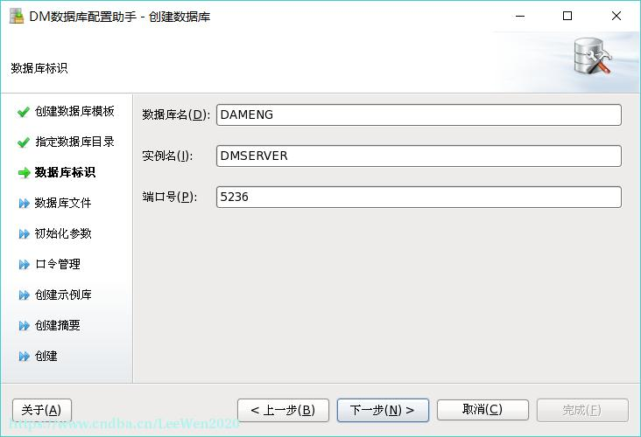Select the current 数据库标识 step

point(65,172)
